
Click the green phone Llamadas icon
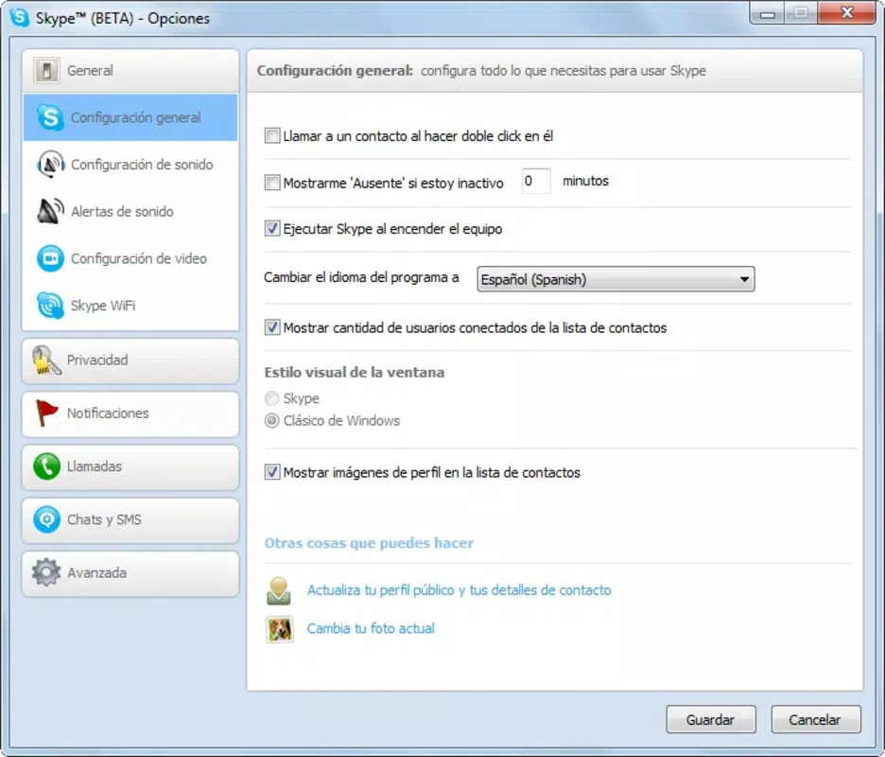point(46,467)
